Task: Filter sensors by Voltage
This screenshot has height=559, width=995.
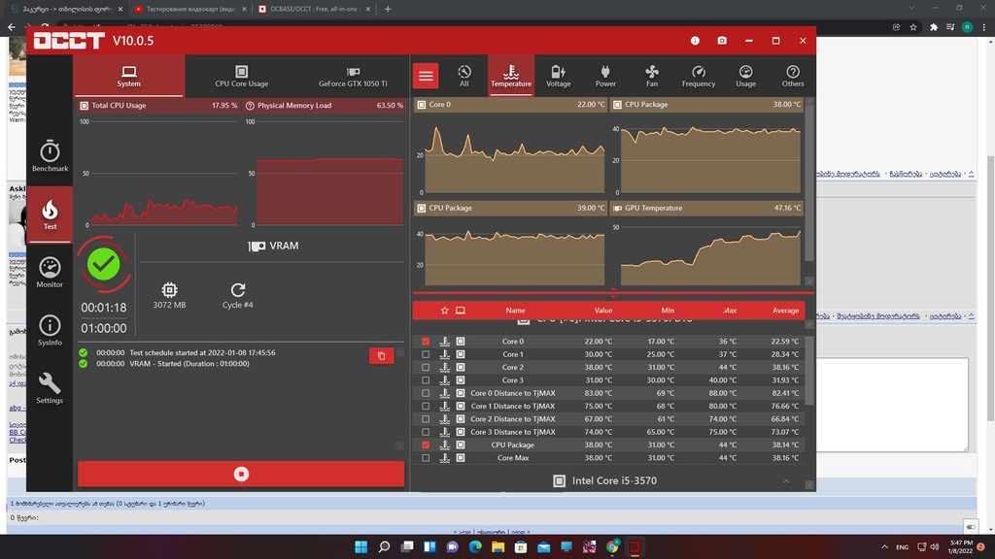Action: coord(558,76)
